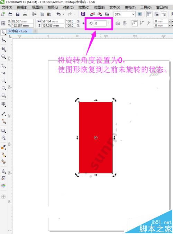Click the New document icon
This screenshot has width=173, height=234.
(x=3, y=14)
